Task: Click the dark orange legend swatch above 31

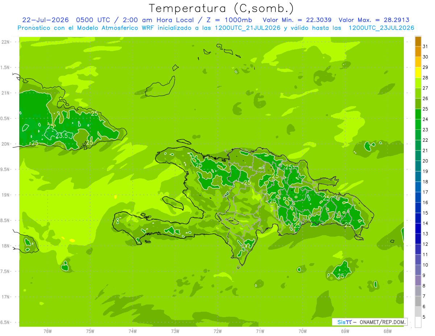Action: click(418, 41)
